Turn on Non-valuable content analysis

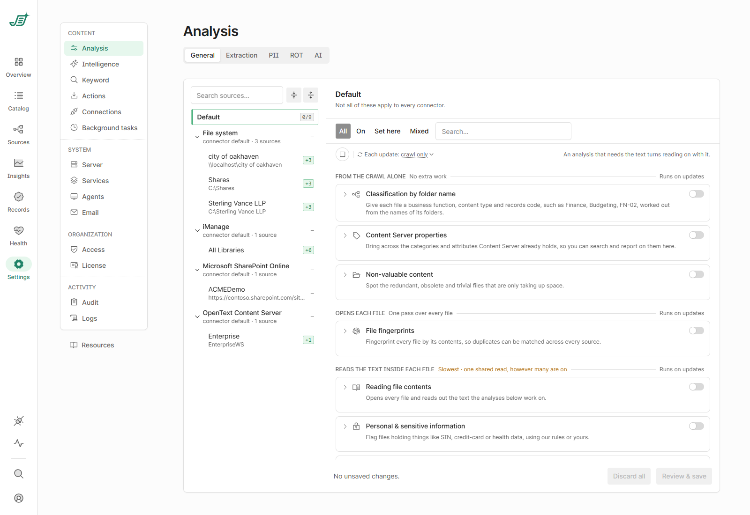697,274
